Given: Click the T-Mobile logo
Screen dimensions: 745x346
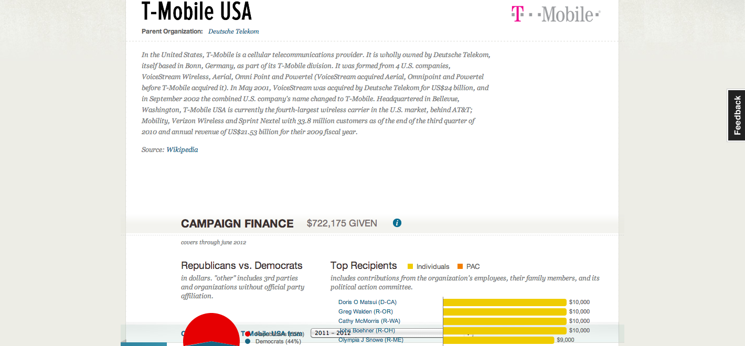Looking at the screenshot, I should click(x=556, y=14).
